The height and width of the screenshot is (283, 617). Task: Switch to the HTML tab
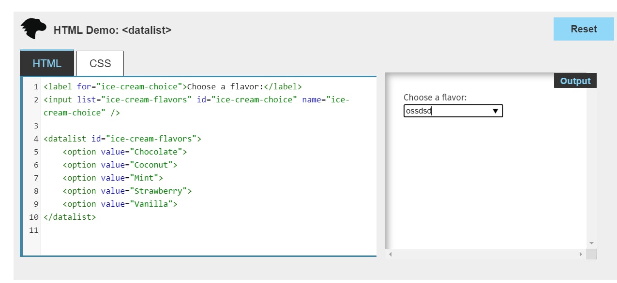pyautogui.click(x=47, y=63)
